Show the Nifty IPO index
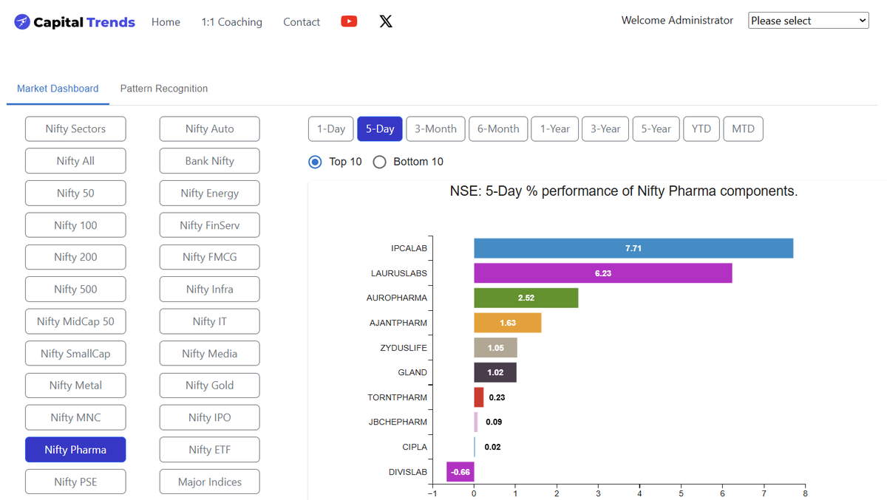The width and height of the screenshot is (887, 500). point(209,417)
